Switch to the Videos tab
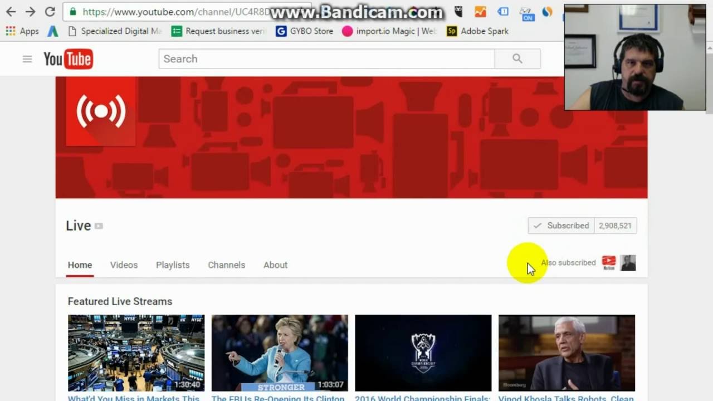The height and width of the screenshot is (401, 713). coord(124,265)
